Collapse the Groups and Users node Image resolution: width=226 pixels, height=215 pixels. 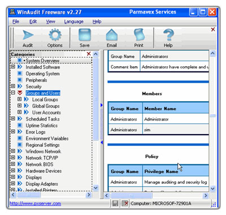tap(13, 93)
